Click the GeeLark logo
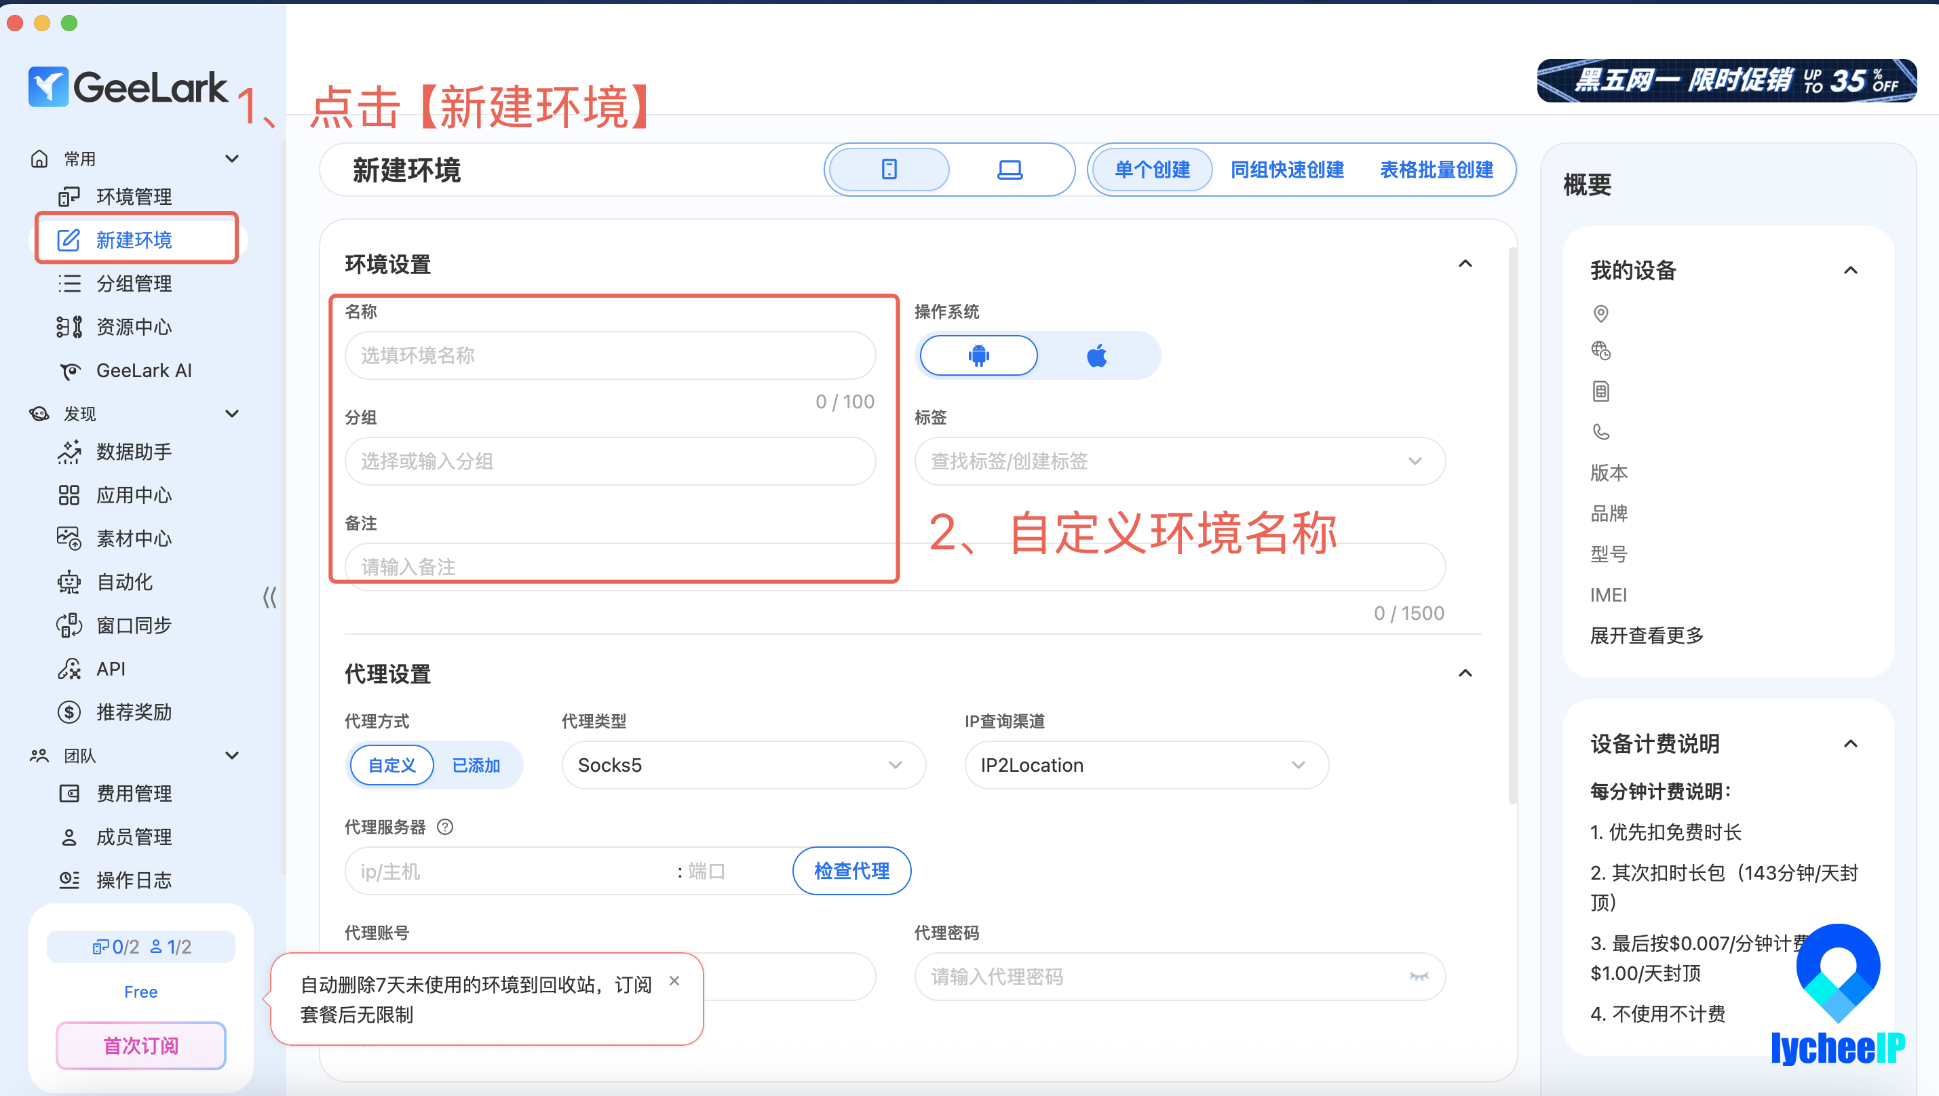The height and width of the screenshot is (1096, 1939). tap(128, 87)
